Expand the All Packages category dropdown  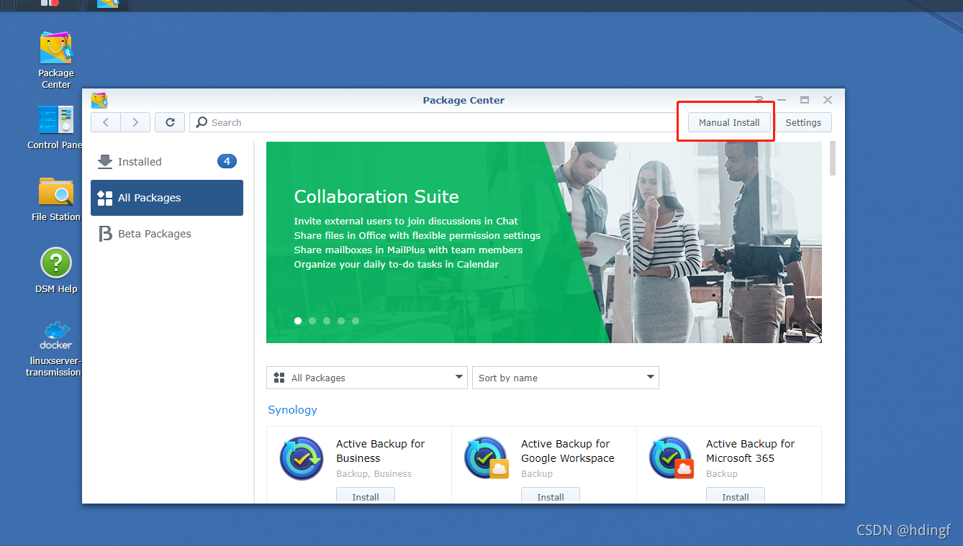367,378
